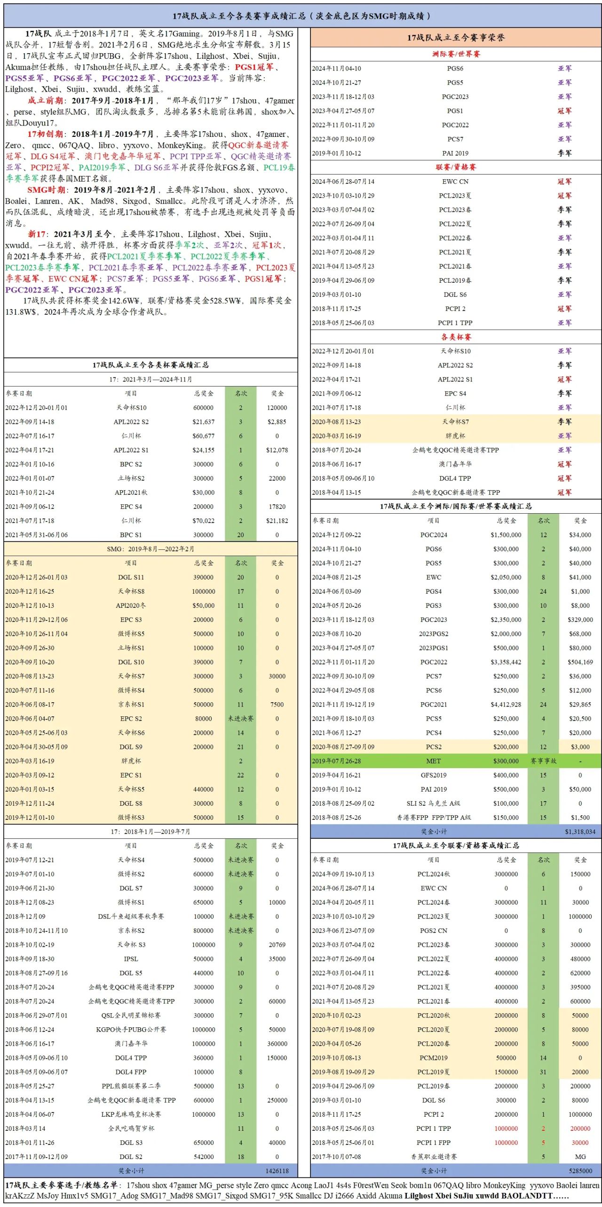Click the "PCL2024秋" event cell

434,873
